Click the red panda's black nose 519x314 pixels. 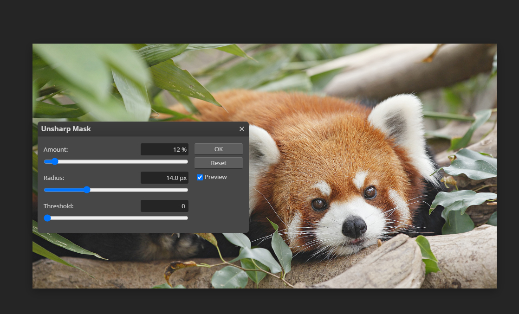click(354, 227)
